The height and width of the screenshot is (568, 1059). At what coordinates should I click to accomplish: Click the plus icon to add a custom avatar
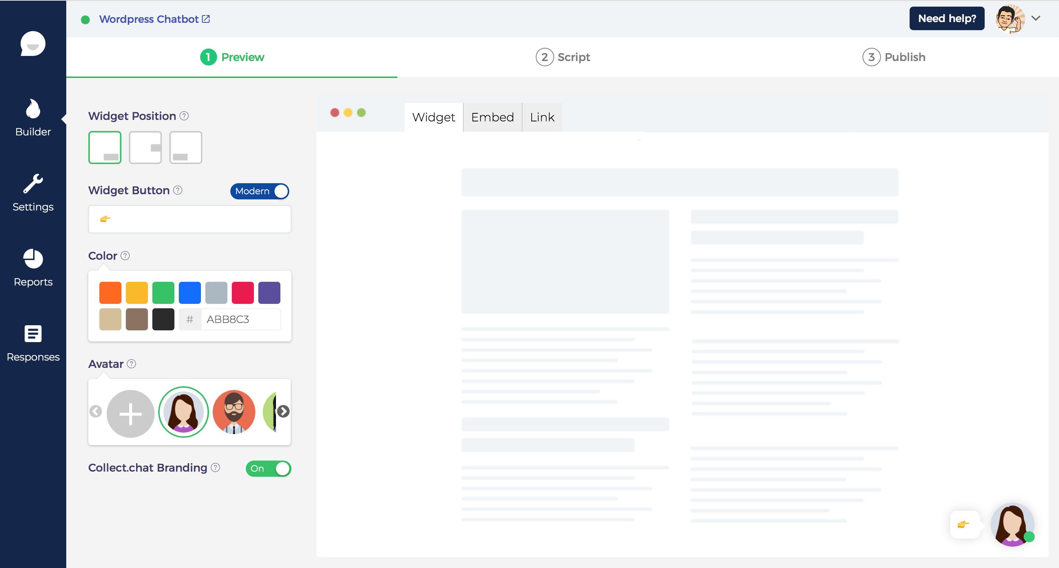click(130, 413)
